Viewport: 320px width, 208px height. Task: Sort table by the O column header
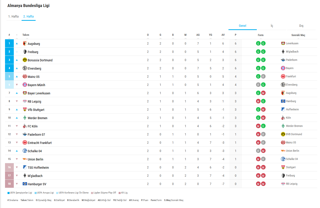[x=148, y=35]
